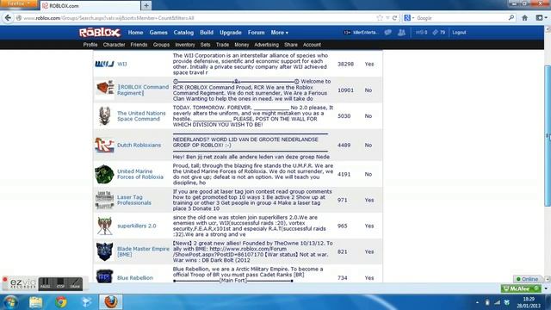This screenshot has height=310, width=551.
Task: Go to Character in sub-navigation
Action: click(x=114, y=45)
